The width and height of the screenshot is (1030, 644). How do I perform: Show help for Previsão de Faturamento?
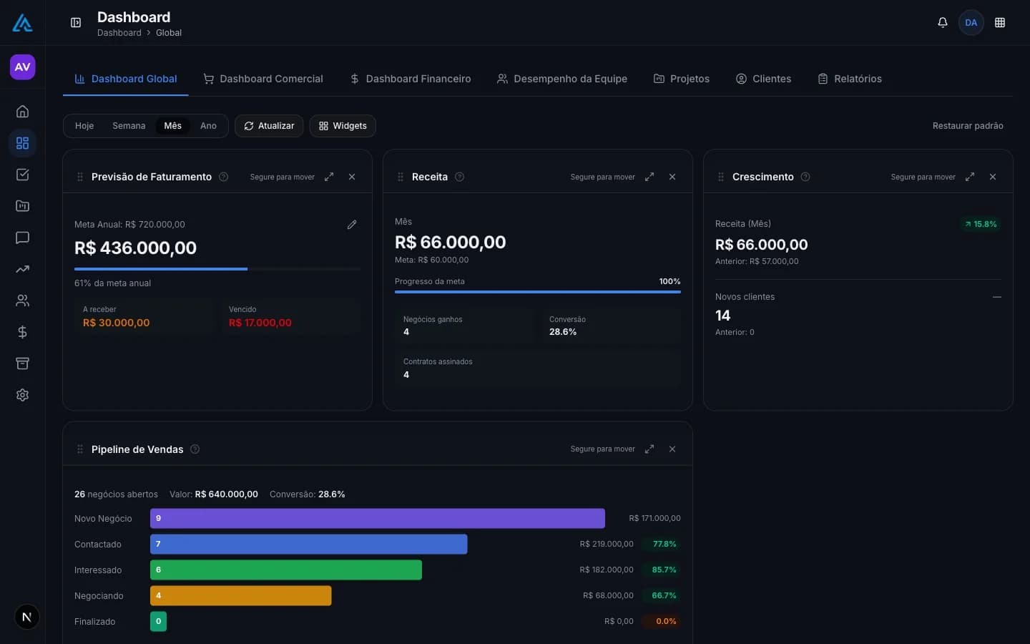pyautogui.click(x=224, y=177)
